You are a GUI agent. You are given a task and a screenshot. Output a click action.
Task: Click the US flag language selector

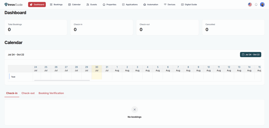click(x=250, y=4)
